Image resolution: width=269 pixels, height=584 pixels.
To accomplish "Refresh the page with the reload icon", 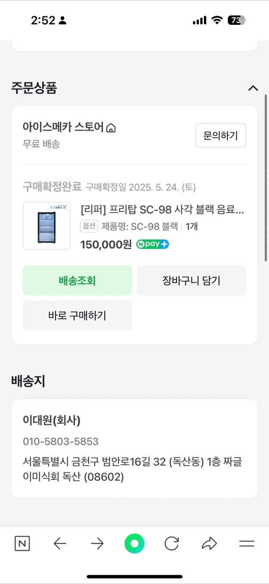I will (172, 544).
